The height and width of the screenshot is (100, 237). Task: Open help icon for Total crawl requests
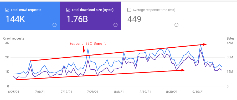[55, 25]
